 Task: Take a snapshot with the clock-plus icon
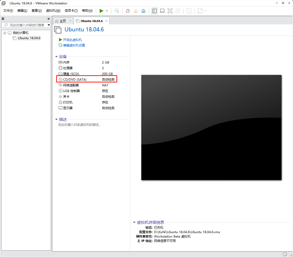(x=128, y=11)
